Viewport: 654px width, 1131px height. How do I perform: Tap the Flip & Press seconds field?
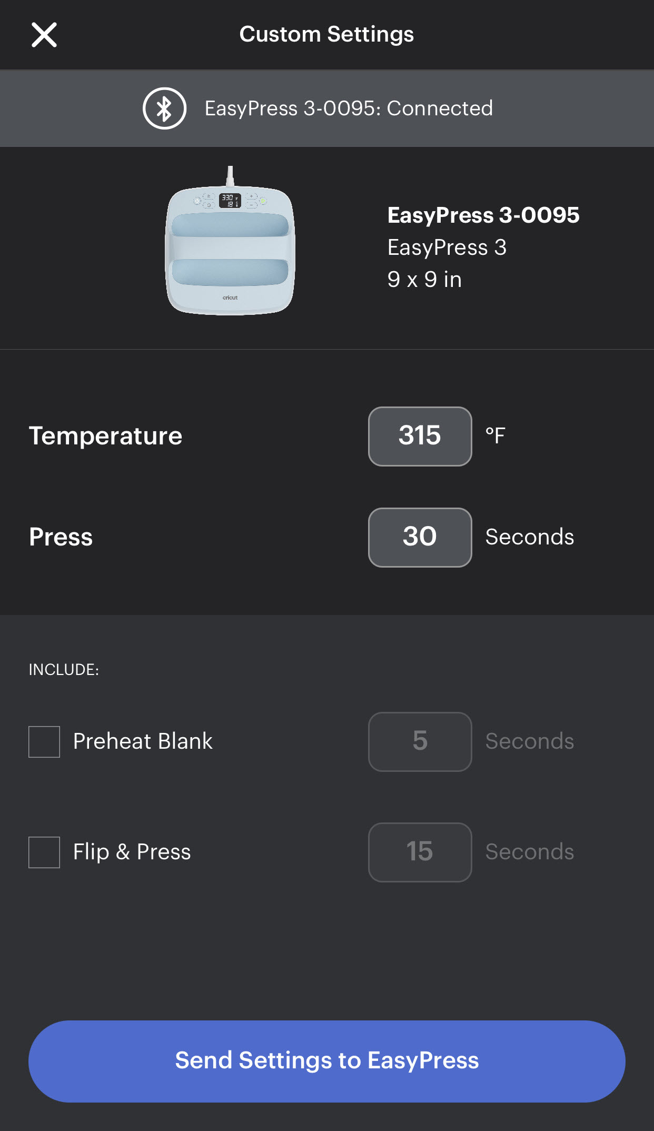tap(420, 852)
